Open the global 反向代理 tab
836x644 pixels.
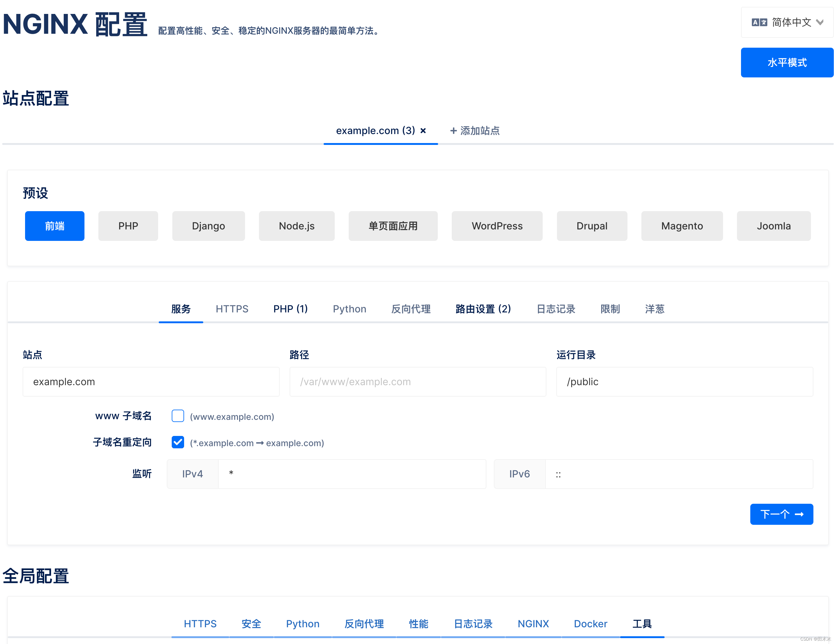tap(364, 624)
